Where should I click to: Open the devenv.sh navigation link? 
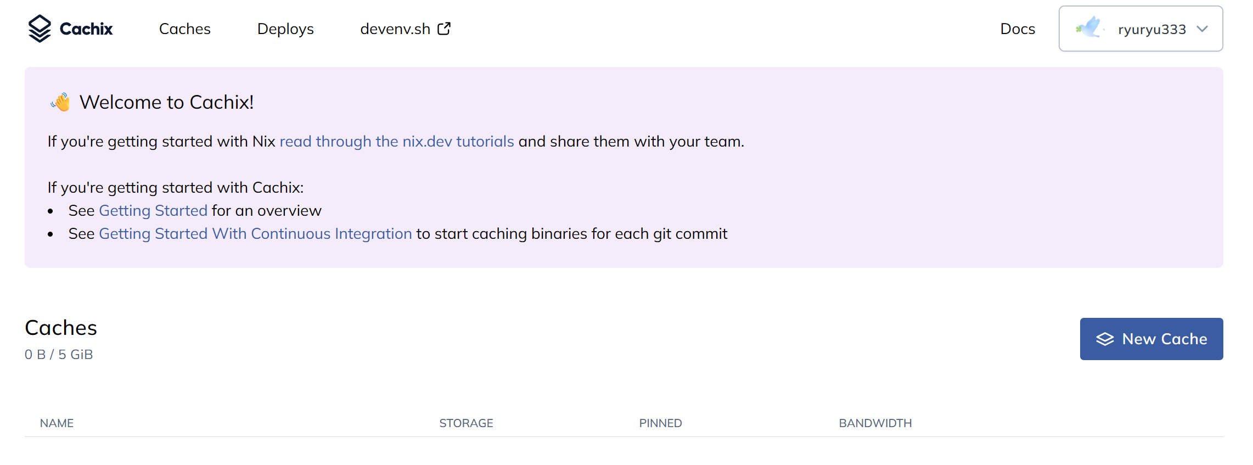point(395,29)
